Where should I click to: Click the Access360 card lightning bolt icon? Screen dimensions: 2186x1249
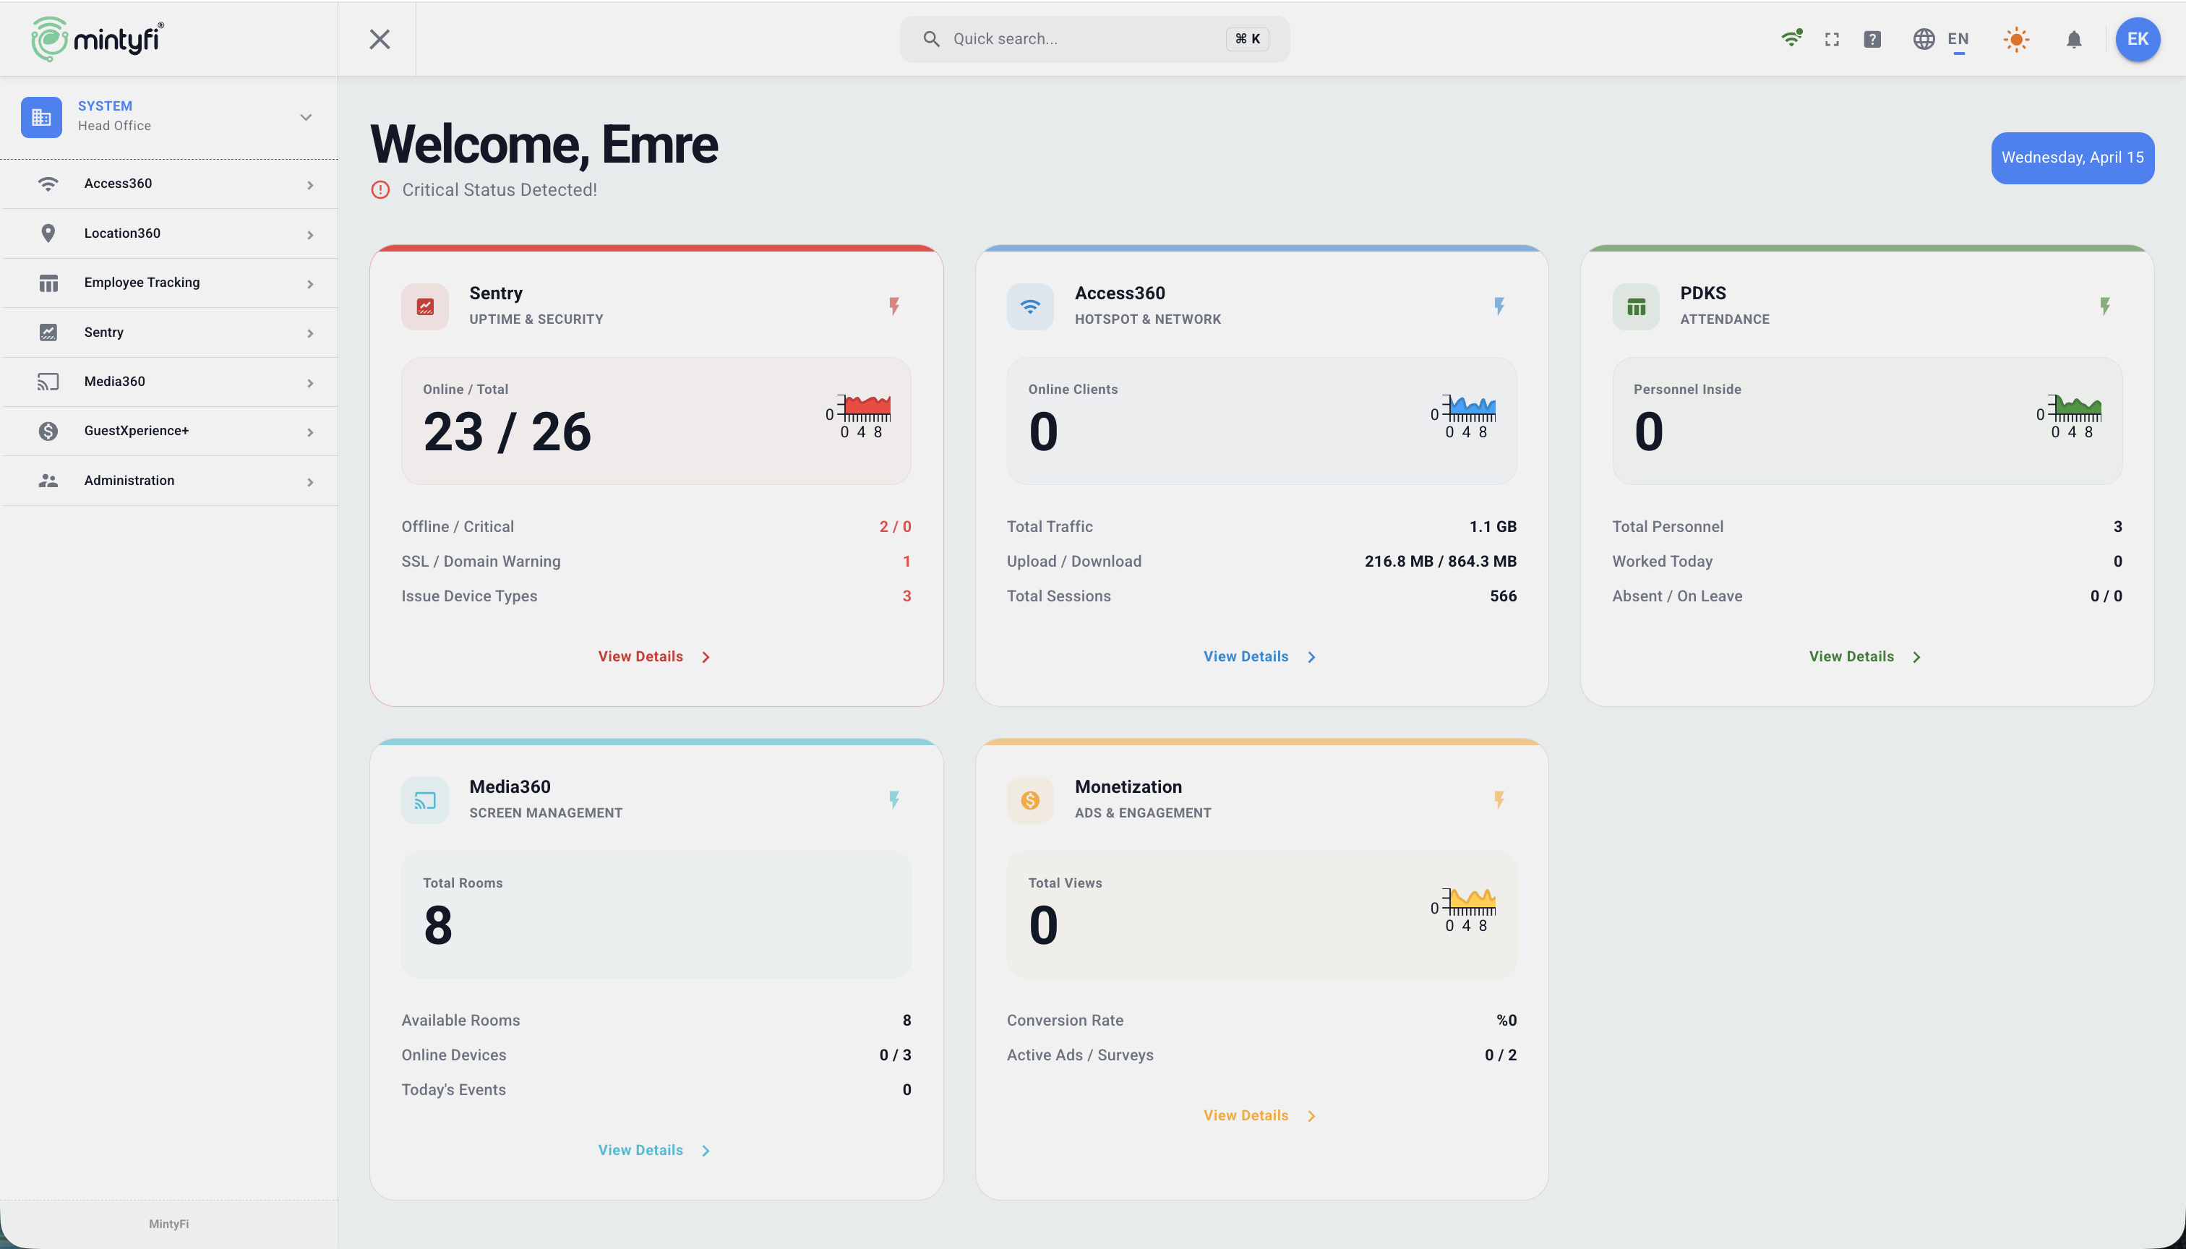[1499, 306]
